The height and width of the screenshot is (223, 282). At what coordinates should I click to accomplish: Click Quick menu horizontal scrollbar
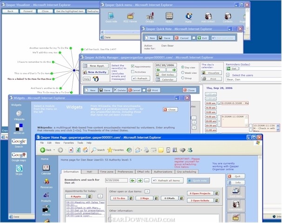[x=121, y=32]
